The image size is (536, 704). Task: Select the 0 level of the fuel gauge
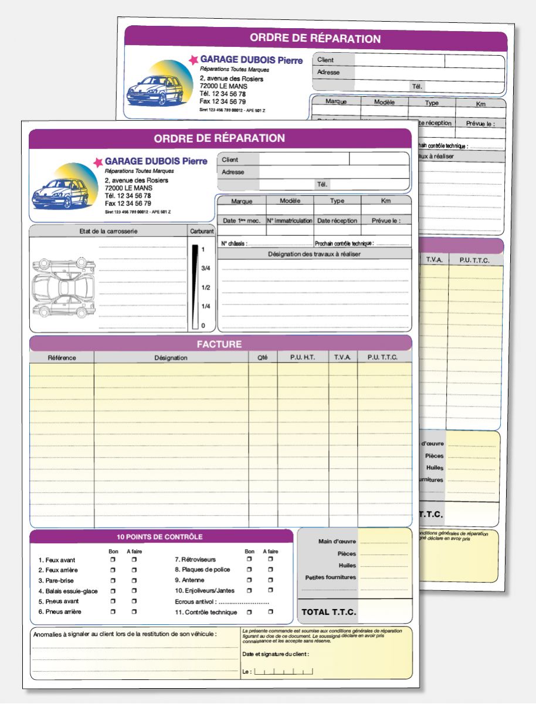(203, 326)
